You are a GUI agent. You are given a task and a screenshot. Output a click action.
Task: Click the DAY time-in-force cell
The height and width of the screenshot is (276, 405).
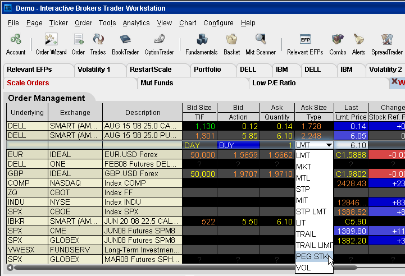[199, 145]
